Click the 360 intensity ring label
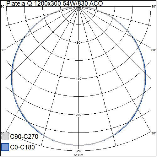The image size is (157, 157). tap(78, 151)
